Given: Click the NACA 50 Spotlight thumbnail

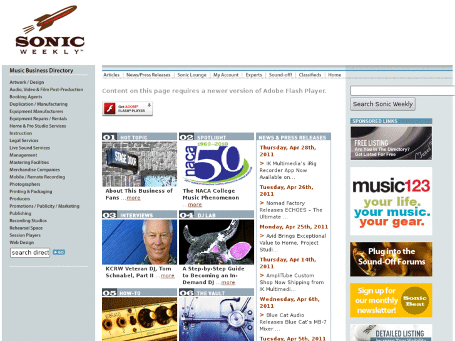Looking at the screenshot, I should click(x=217, y=164).
